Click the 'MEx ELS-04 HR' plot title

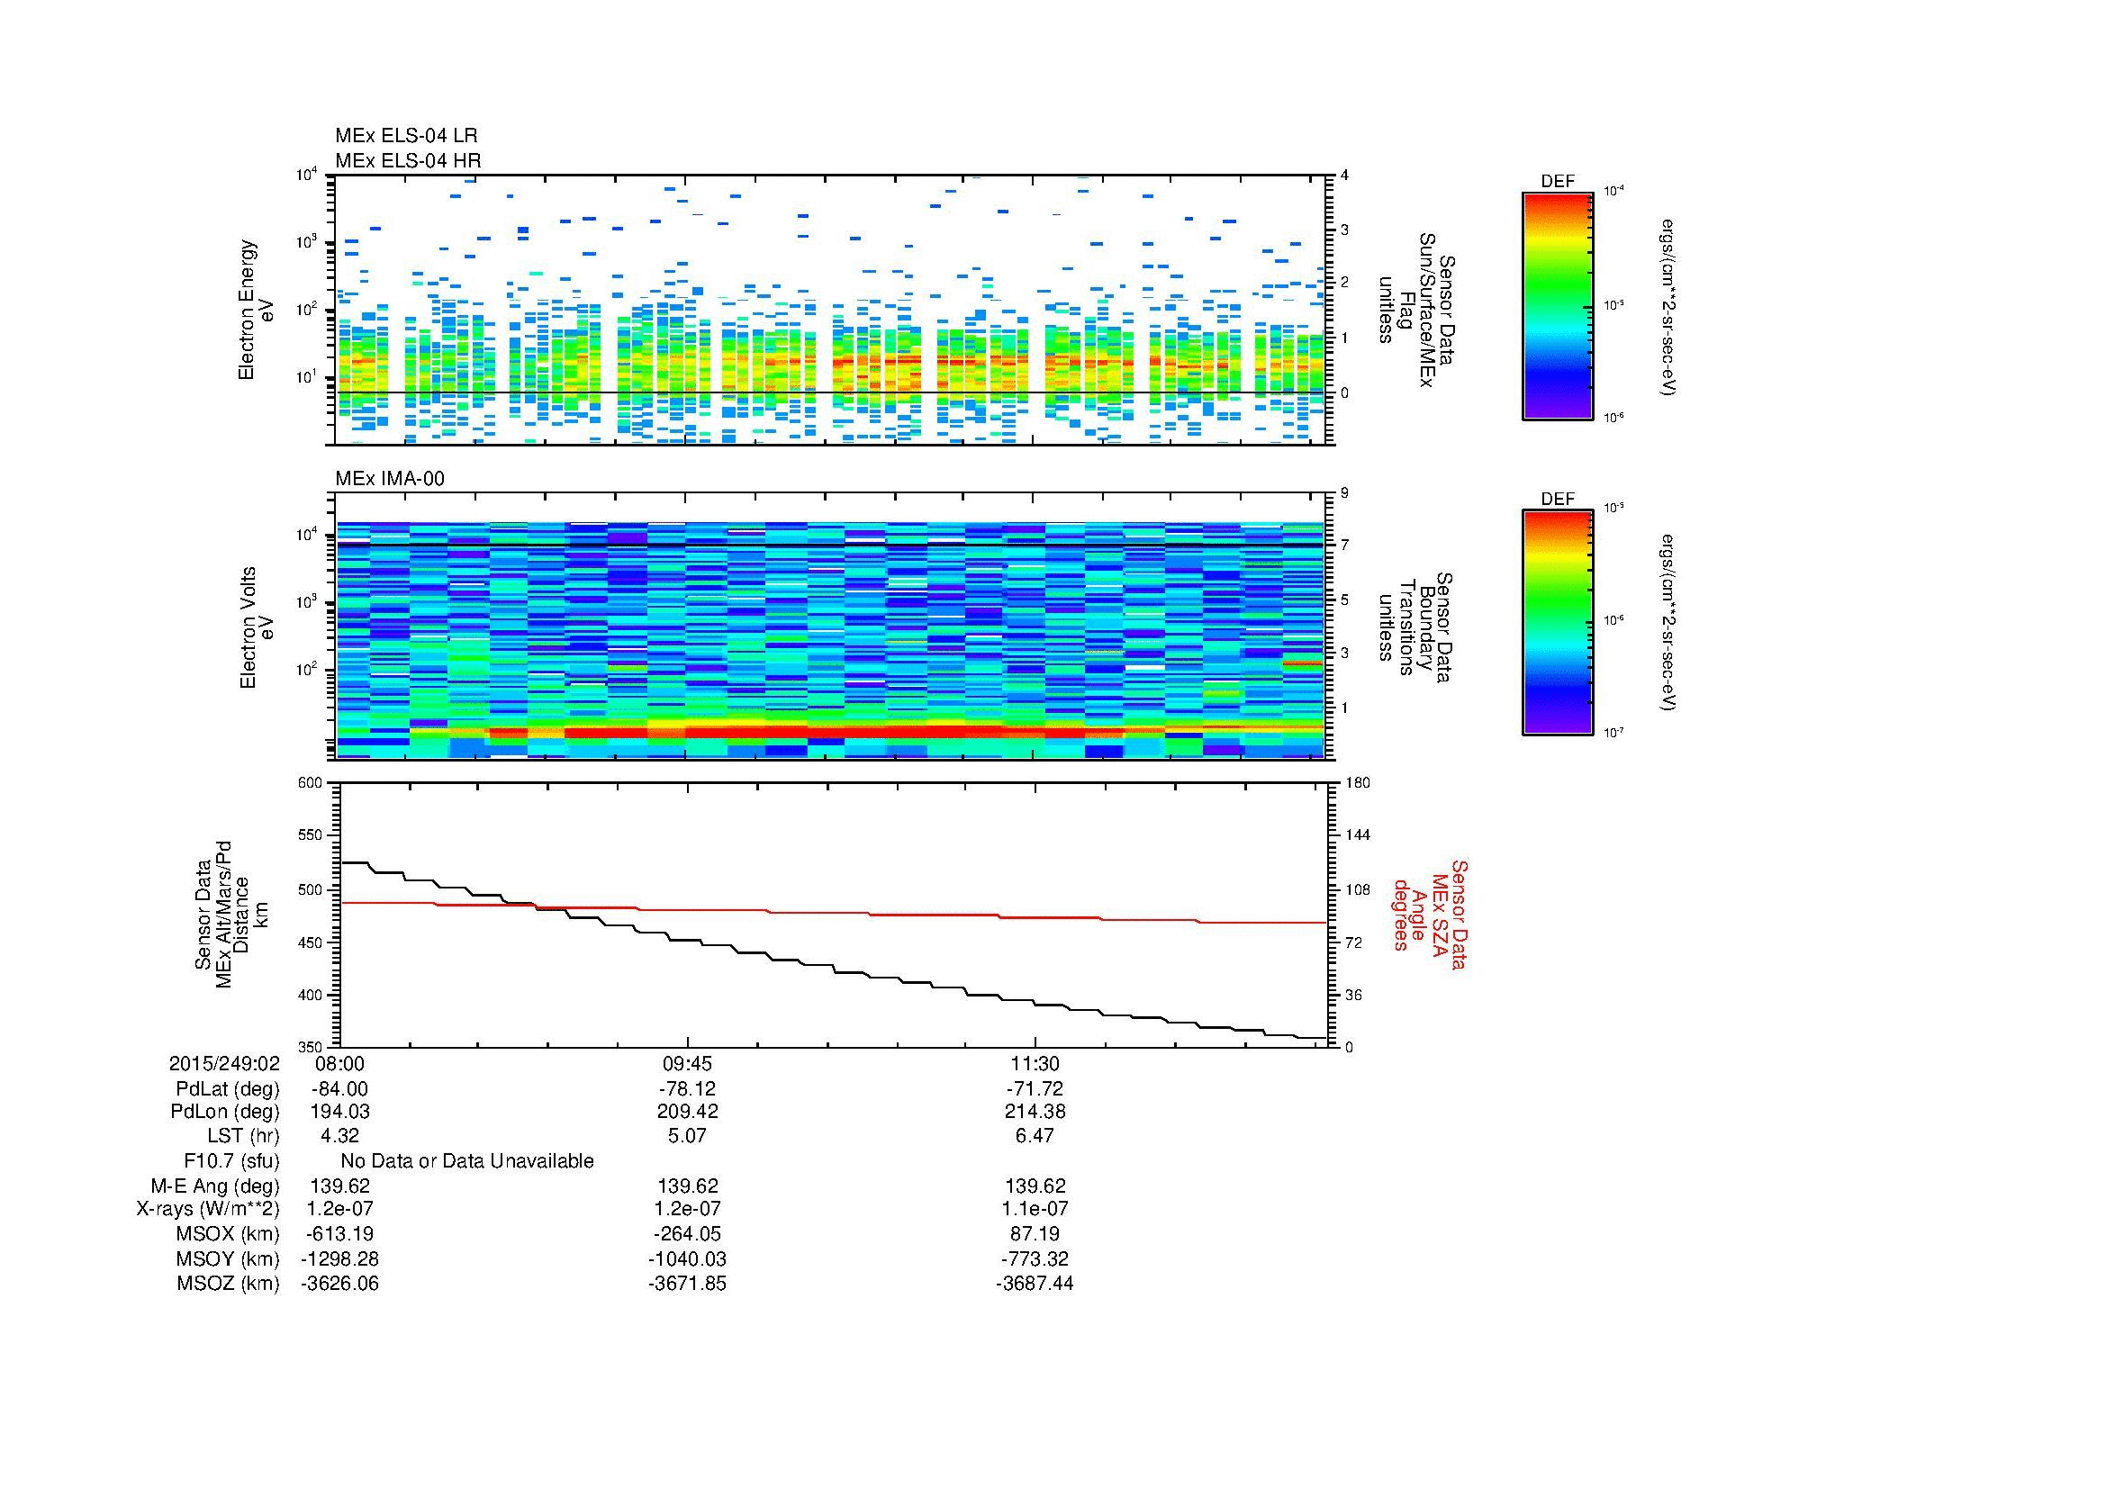point(408,160)
